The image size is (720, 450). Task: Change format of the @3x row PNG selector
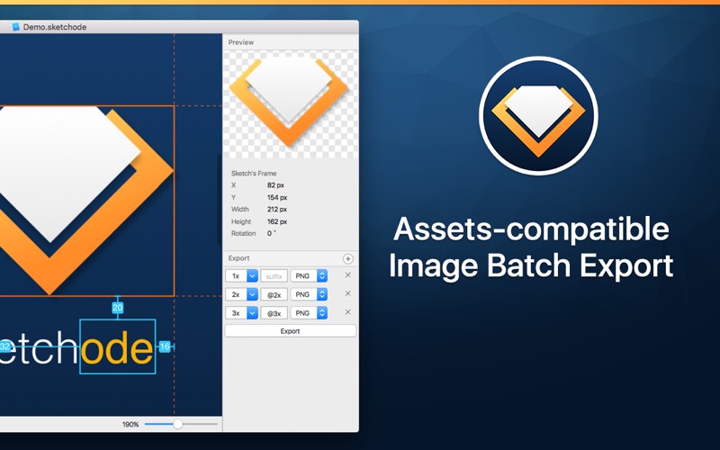(x=309, y=312)
